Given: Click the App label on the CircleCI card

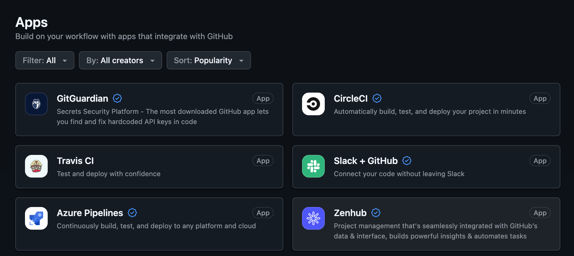Looking at the screenshot, I should 540,98.
